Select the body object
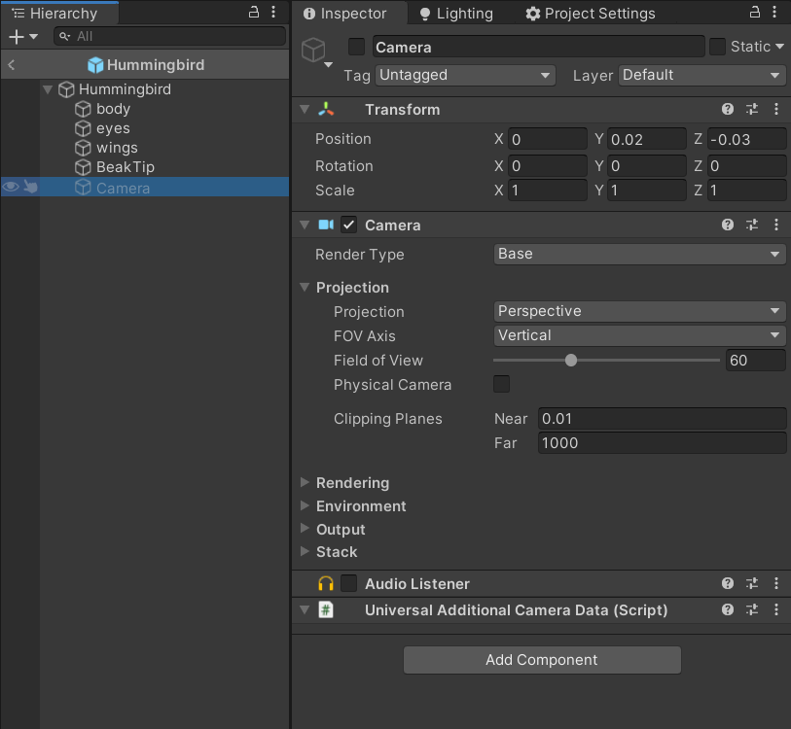 [x=114, y=109]
